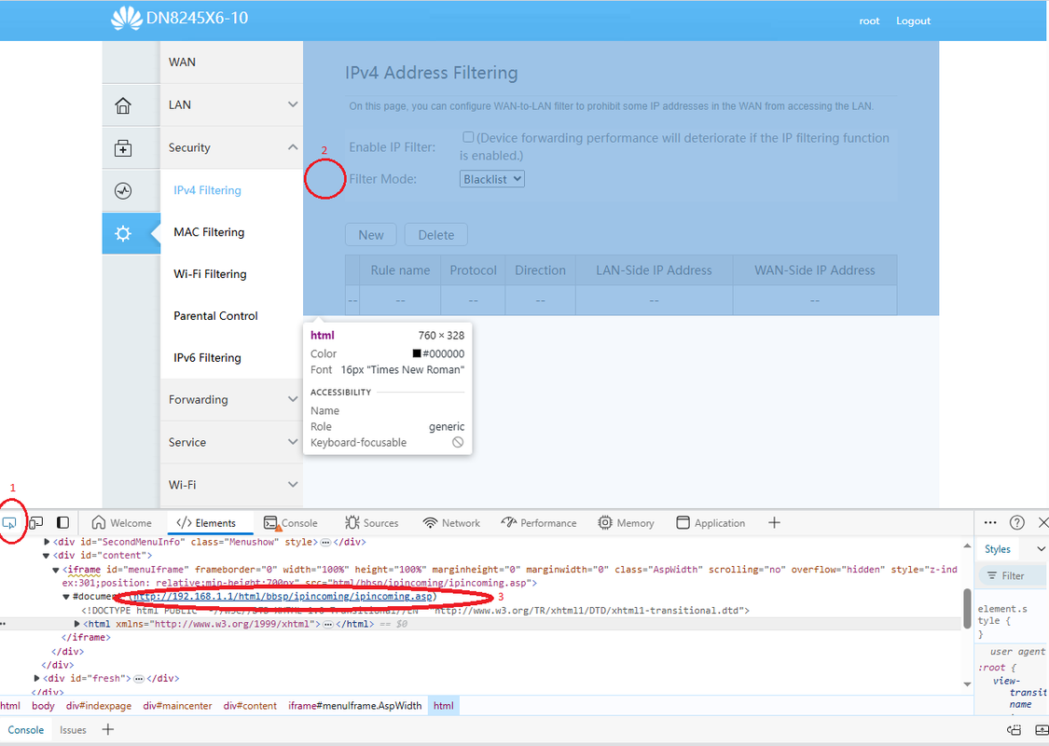Collapse the div content node

pyautogui.click(x=47, y=556)
